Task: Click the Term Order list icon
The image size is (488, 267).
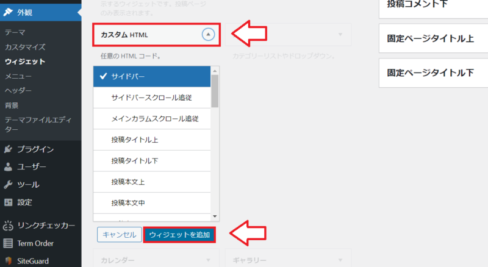Action: tap(8, 243)
